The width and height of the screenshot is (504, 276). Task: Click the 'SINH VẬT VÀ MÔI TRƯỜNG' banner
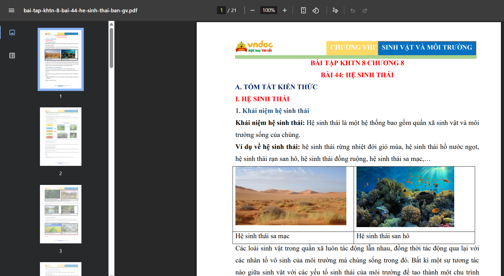tap(427, 47)
